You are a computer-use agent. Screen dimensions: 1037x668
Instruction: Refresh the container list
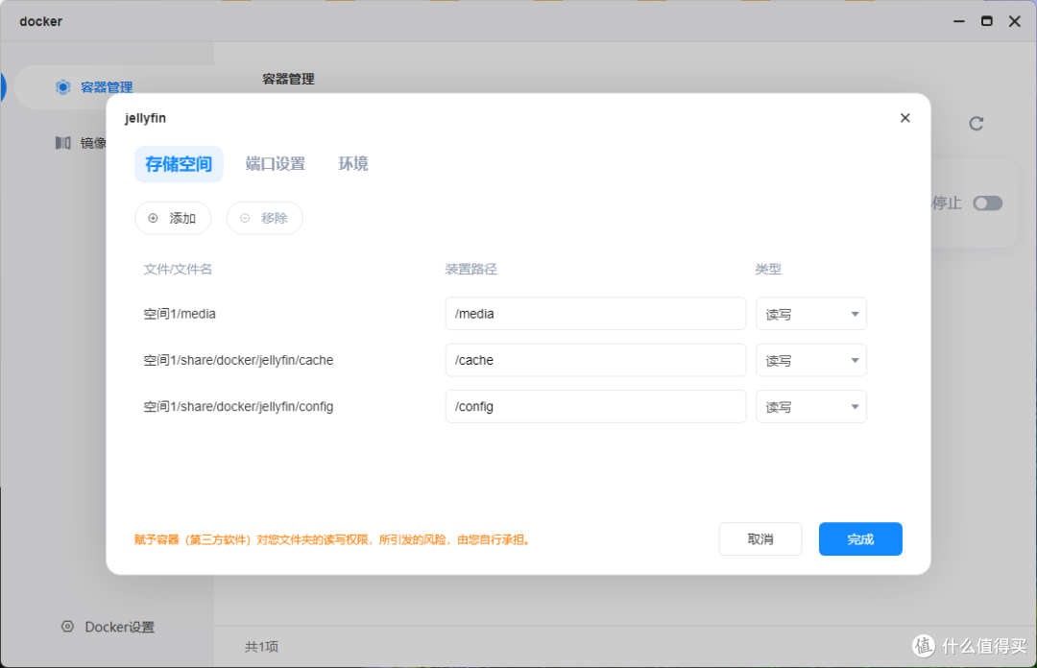tap(977, 124)
